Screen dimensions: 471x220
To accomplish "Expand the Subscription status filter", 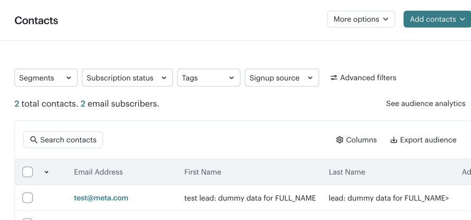I will pyautogui.click(x=127, y=78).
